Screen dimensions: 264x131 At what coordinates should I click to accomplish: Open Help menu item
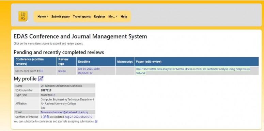(x=124, y=16)
